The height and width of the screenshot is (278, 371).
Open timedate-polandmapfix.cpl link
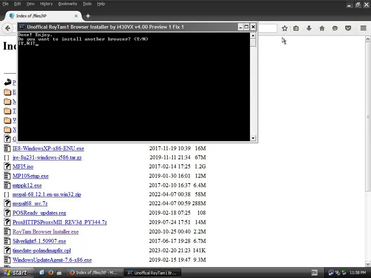42,250
